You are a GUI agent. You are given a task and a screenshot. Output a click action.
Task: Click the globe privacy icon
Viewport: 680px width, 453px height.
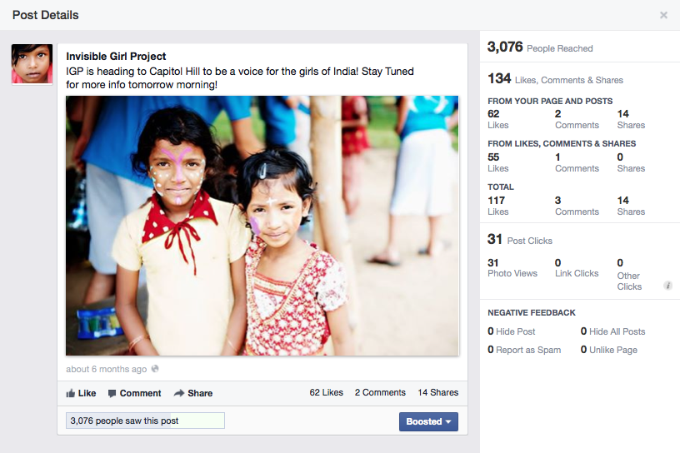point(155,369)
